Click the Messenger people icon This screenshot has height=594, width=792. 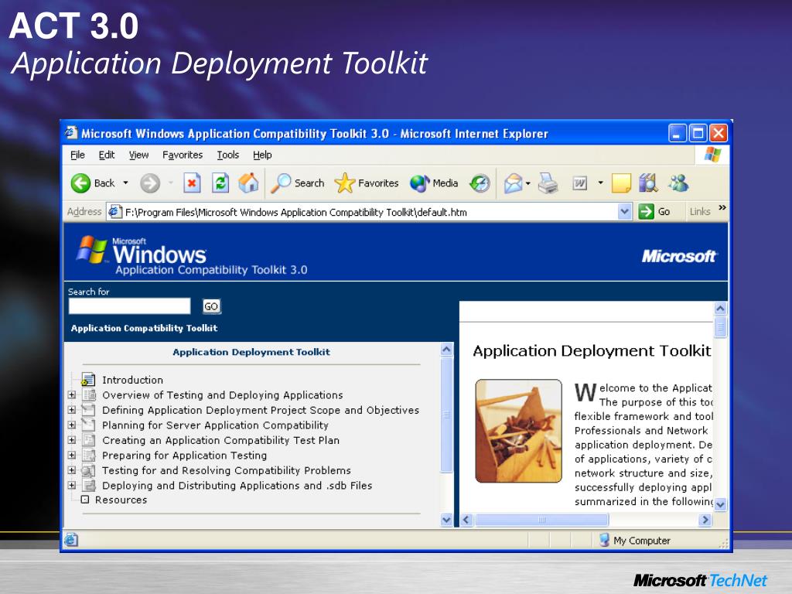tap(678, 183)
